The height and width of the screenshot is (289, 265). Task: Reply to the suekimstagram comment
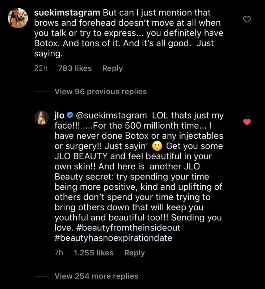[112, 68]
